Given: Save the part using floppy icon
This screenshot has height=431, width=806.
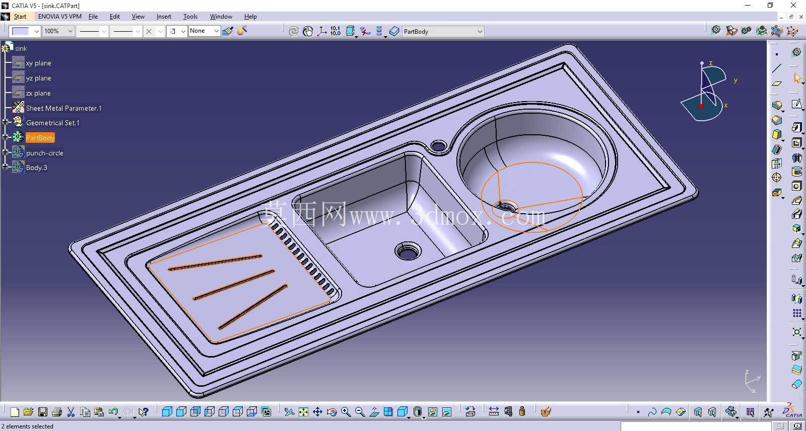Looking at the screenshot, I should coord(43,412).
